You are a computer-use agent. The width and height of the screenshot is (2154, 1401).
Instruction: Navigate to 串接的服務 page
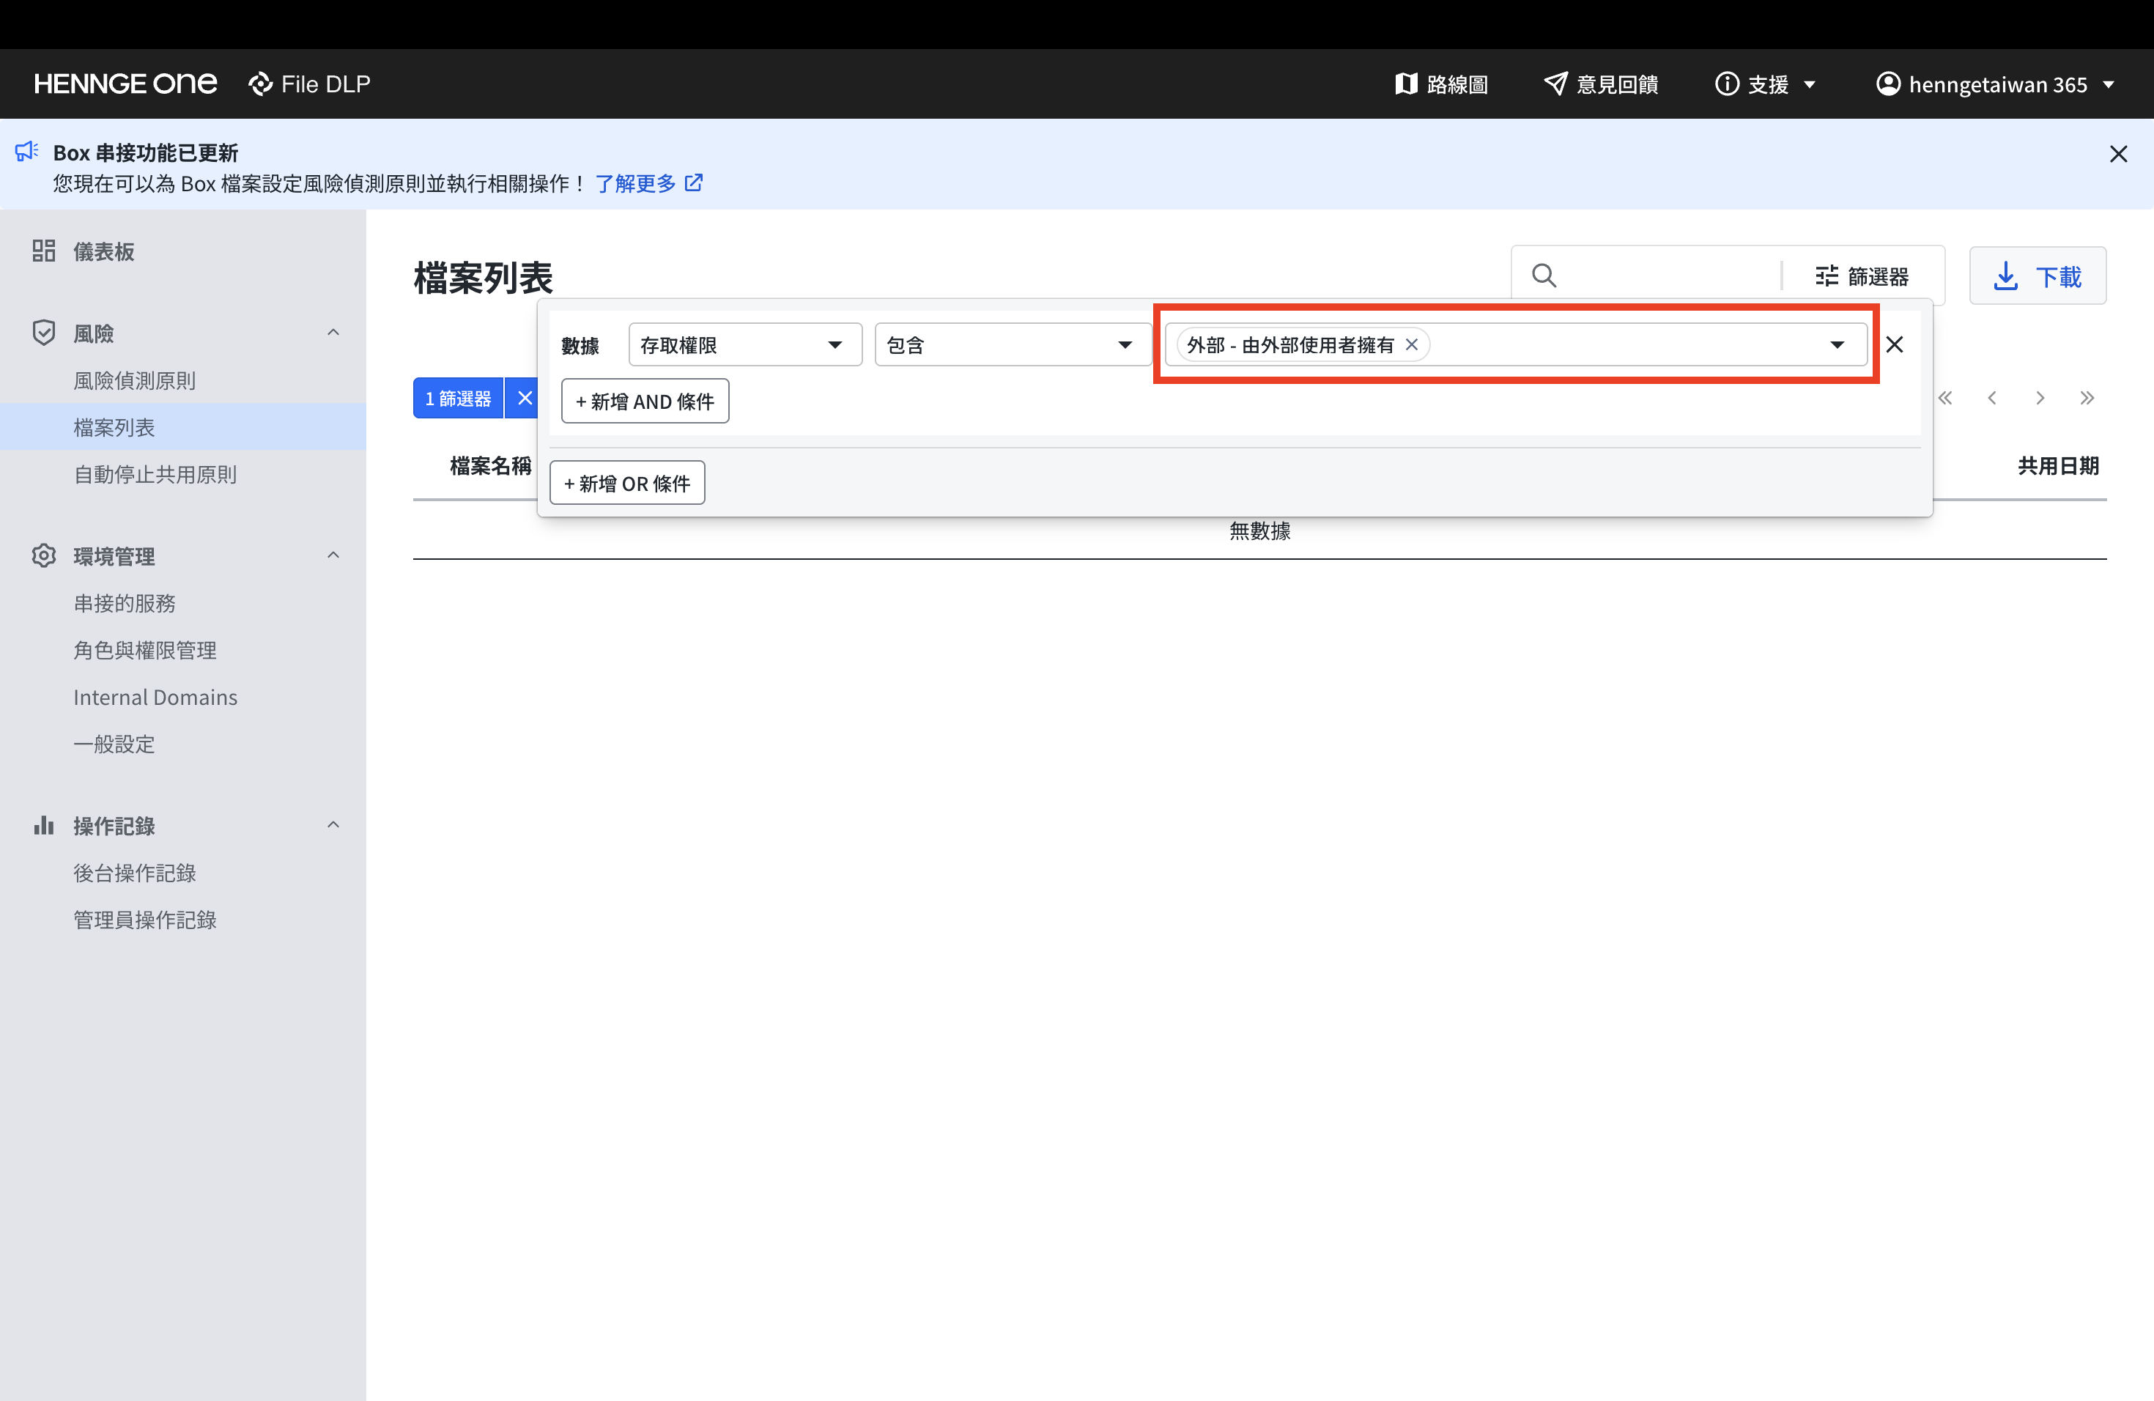(x=125, y=603)
